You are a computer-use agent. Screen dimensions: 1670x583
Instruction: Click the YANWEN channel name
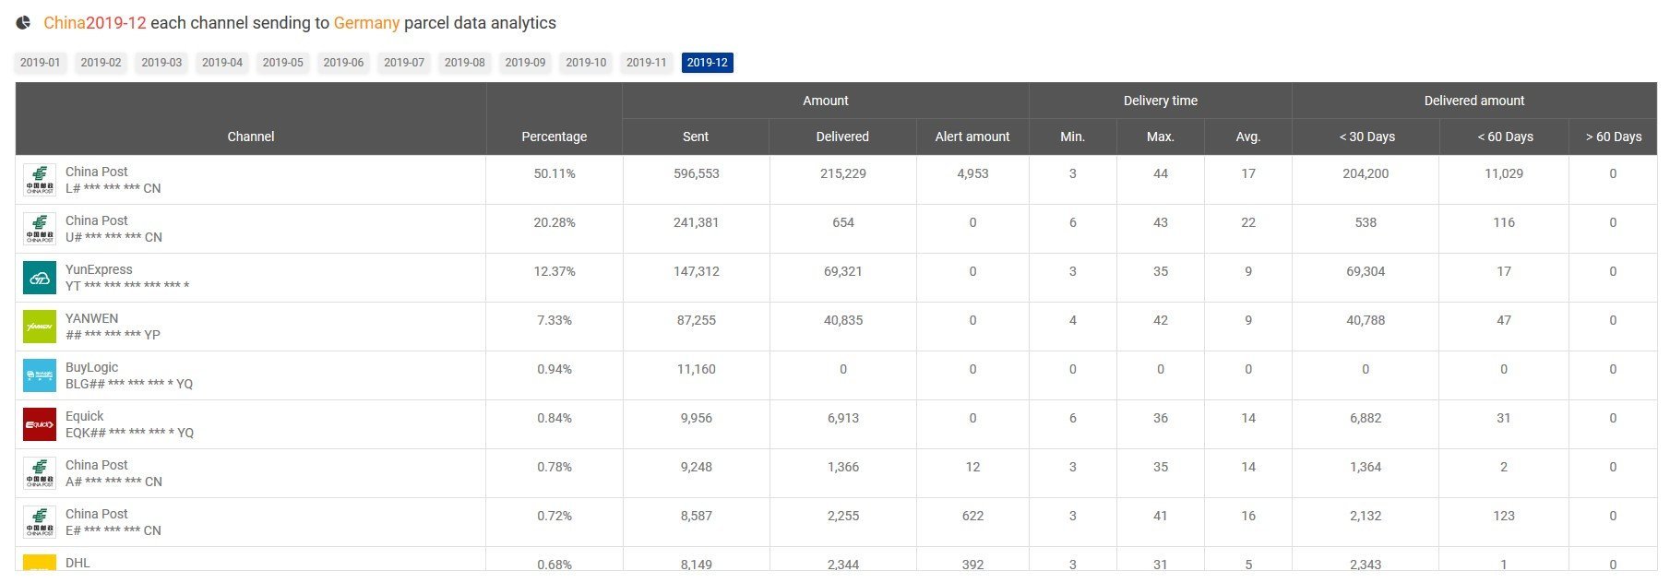pyautogui.click(x=91, y=318)
